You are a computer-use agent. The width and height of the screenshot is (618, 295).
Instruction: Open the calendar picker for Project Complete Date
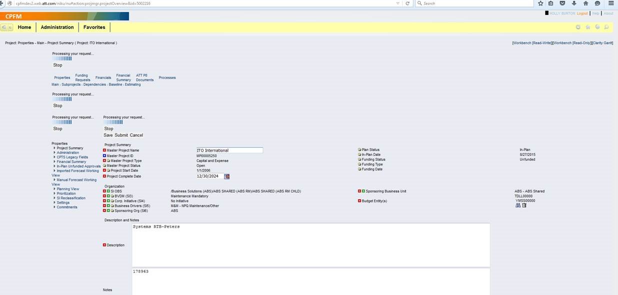coord(226,176)
